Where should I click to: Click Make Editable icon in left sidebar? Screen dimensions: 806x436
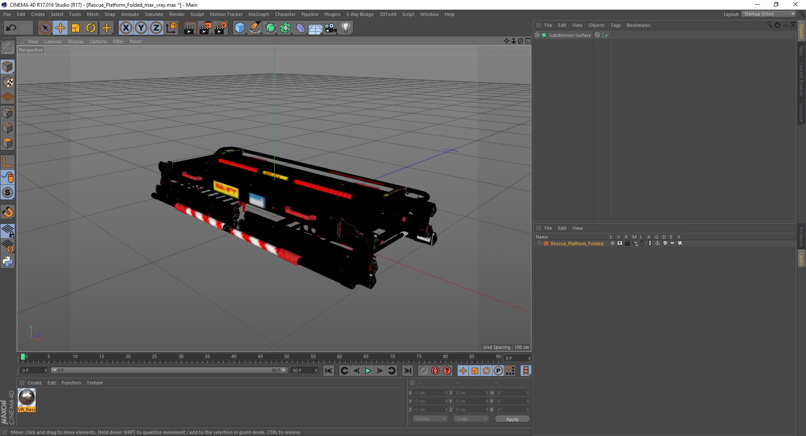tap(8, 48)
